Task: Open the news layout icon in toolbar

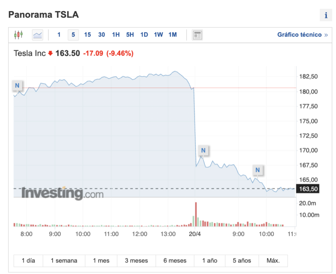Action: pos(197,35)
